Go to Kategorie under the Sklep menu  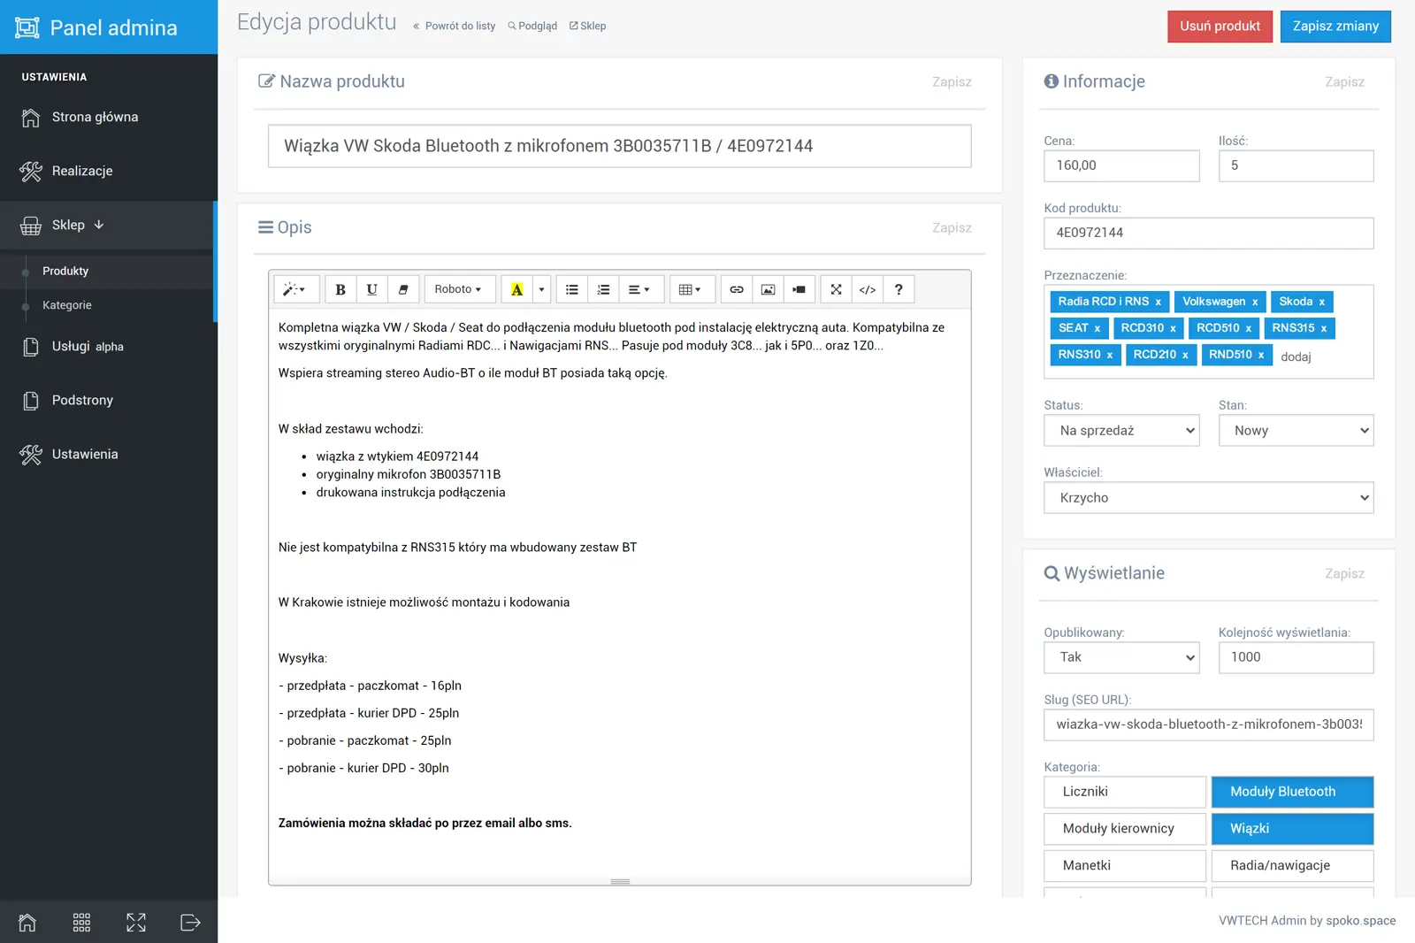point(67,305)
